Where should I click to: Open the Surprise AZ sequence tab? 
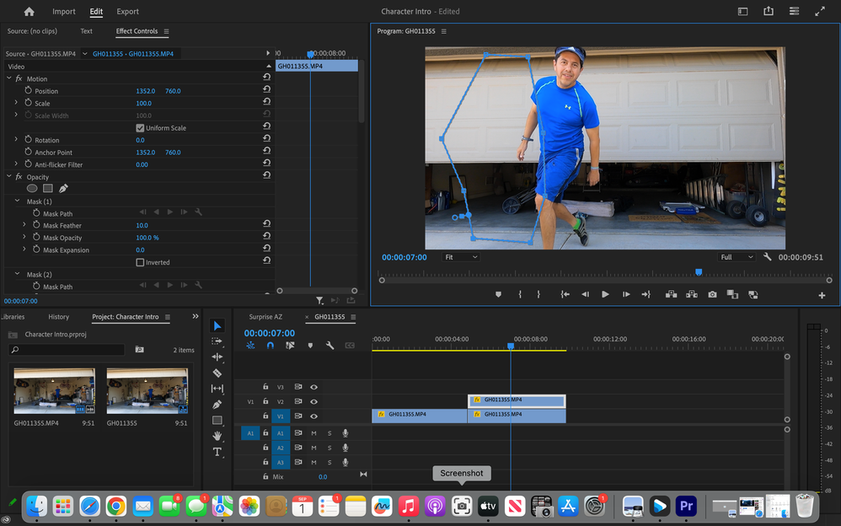[265, 317]
